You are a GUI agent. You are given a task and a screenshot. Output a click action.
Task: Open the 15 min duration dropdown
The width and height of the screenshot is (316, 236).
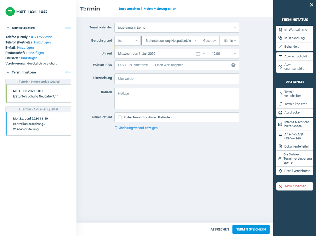pyautogui.click(x=229, y=41)
